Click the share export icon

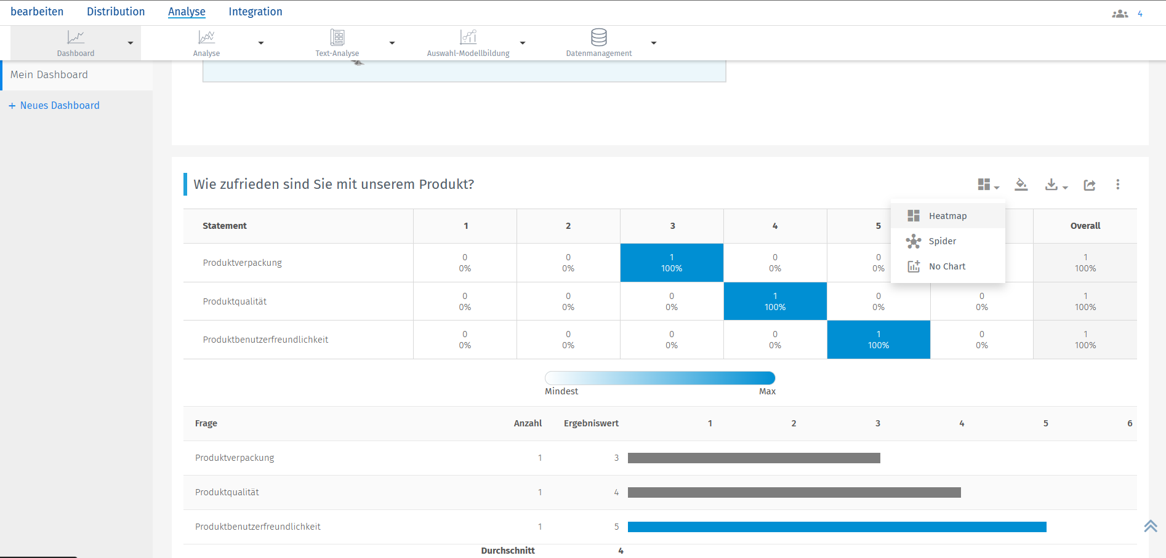(x=1090, y=185)
